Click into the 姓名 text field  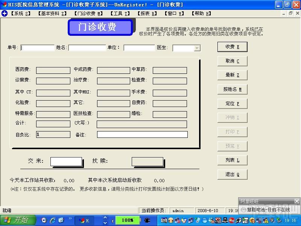(x=87, y=48)
